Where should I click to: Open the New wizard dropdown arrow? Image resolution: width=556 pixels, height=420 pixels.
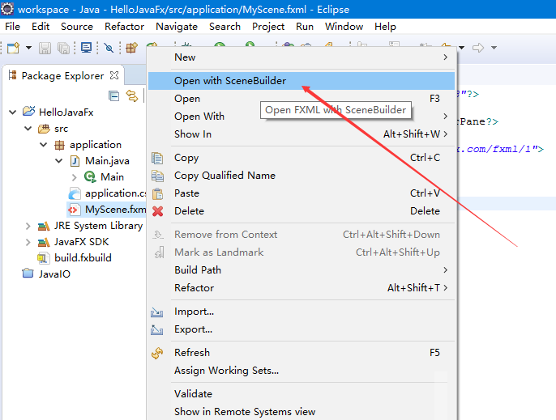28,48
